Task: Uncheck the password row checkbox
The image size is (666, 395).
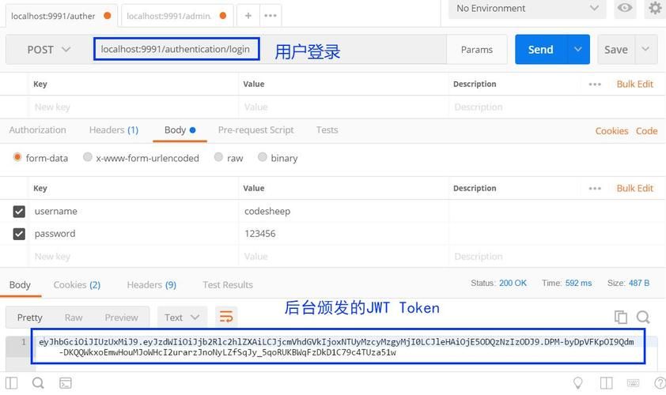Action: coord(19,234)
